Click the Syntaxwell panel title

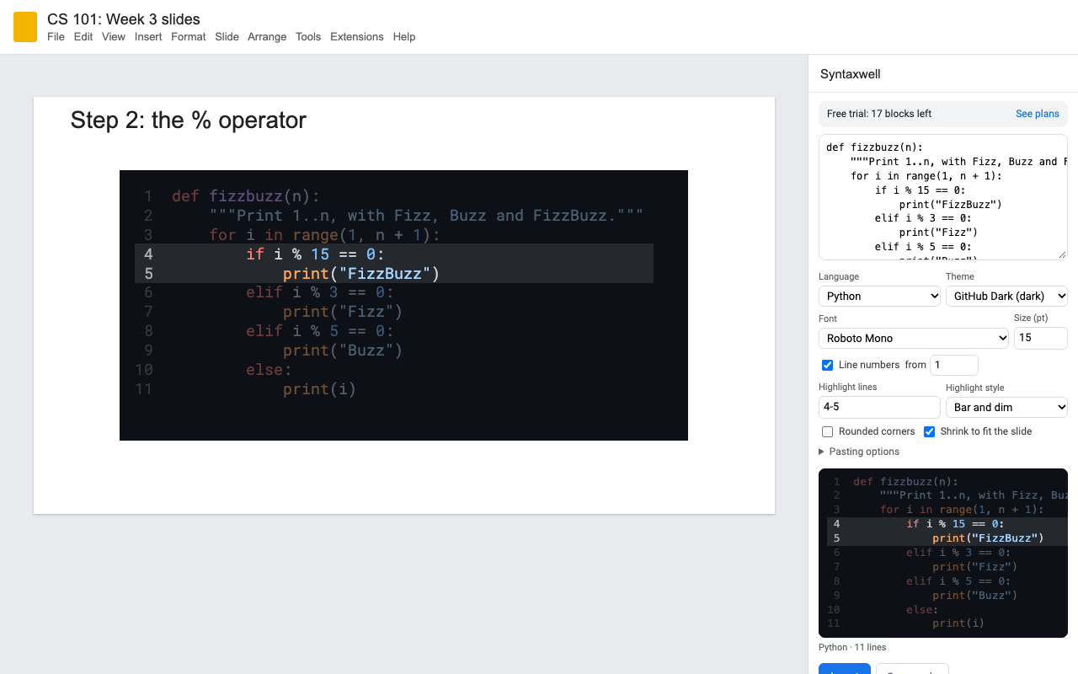[851, 74]
